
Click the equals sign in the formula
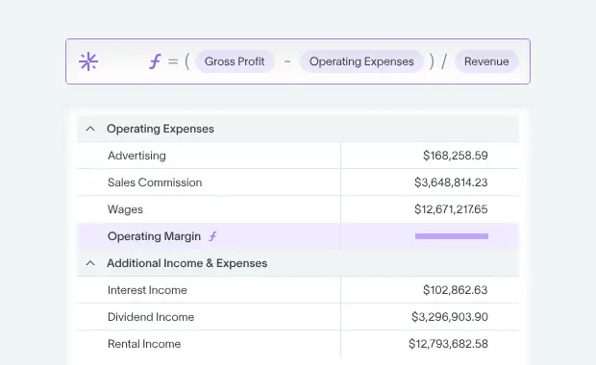[173, 61]
